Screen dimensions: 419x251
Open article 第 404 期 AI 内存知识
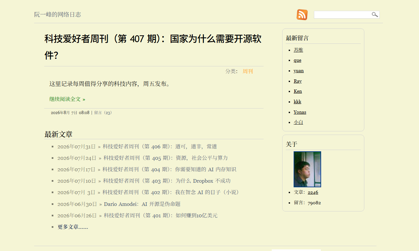(x=169, y=169)
